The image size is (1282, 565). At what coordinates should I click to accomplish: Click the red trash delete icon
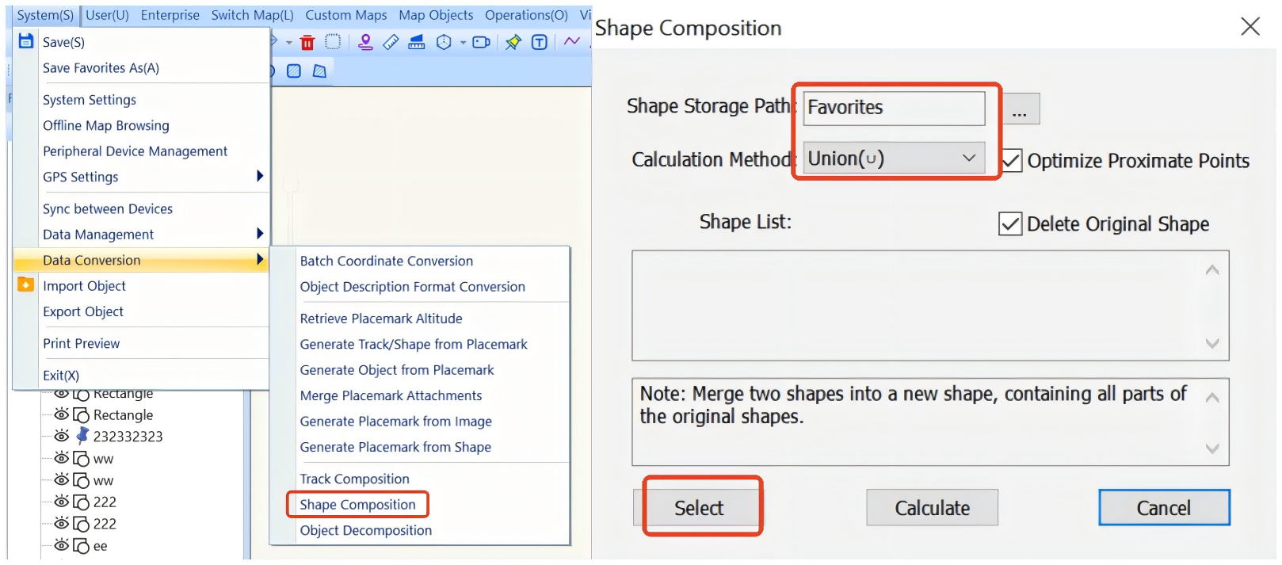coord(307,43)
